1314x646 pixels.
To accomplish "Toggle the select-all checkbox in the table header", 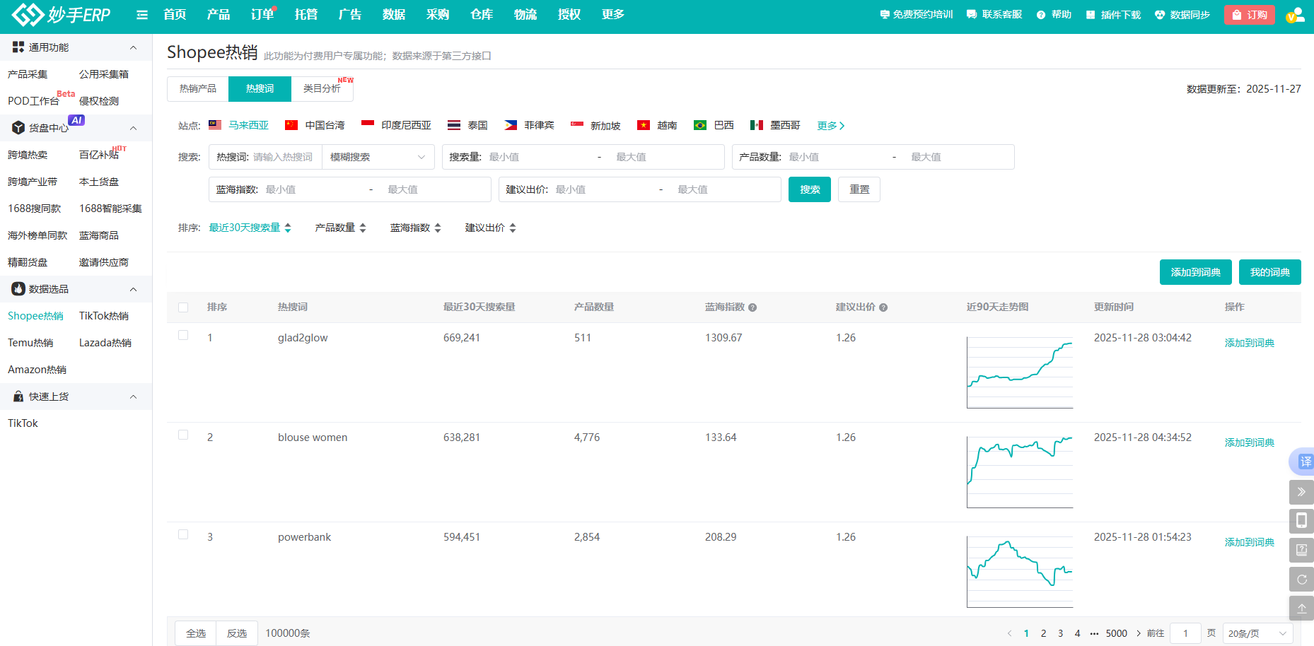I will coord(183,307).
